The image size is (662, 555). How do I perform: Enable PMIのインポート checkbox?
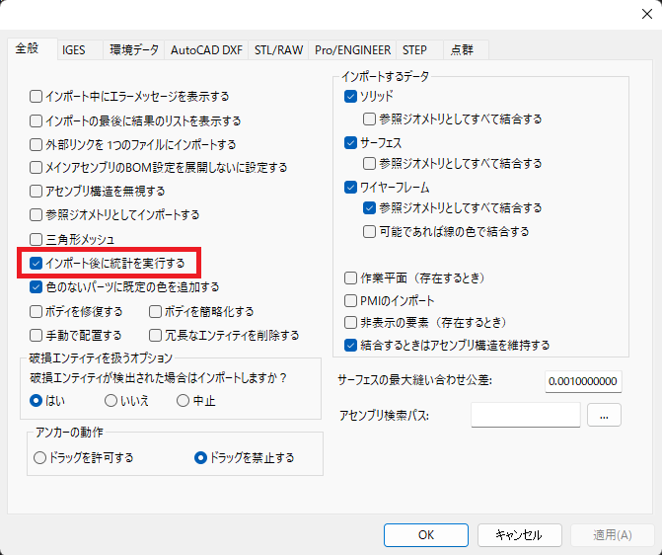click(351, 300)
